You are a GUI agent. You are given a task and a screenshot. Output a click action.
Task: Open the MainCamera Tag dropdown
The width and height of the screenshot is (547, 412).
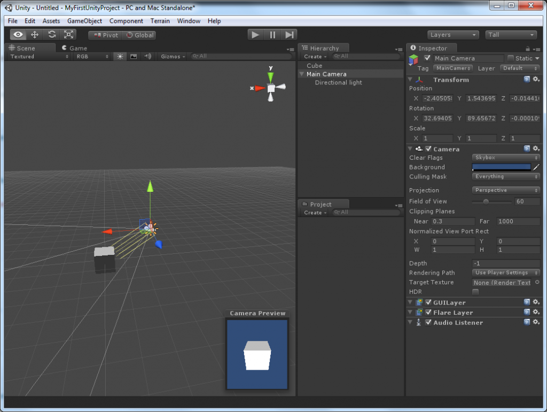453,68
